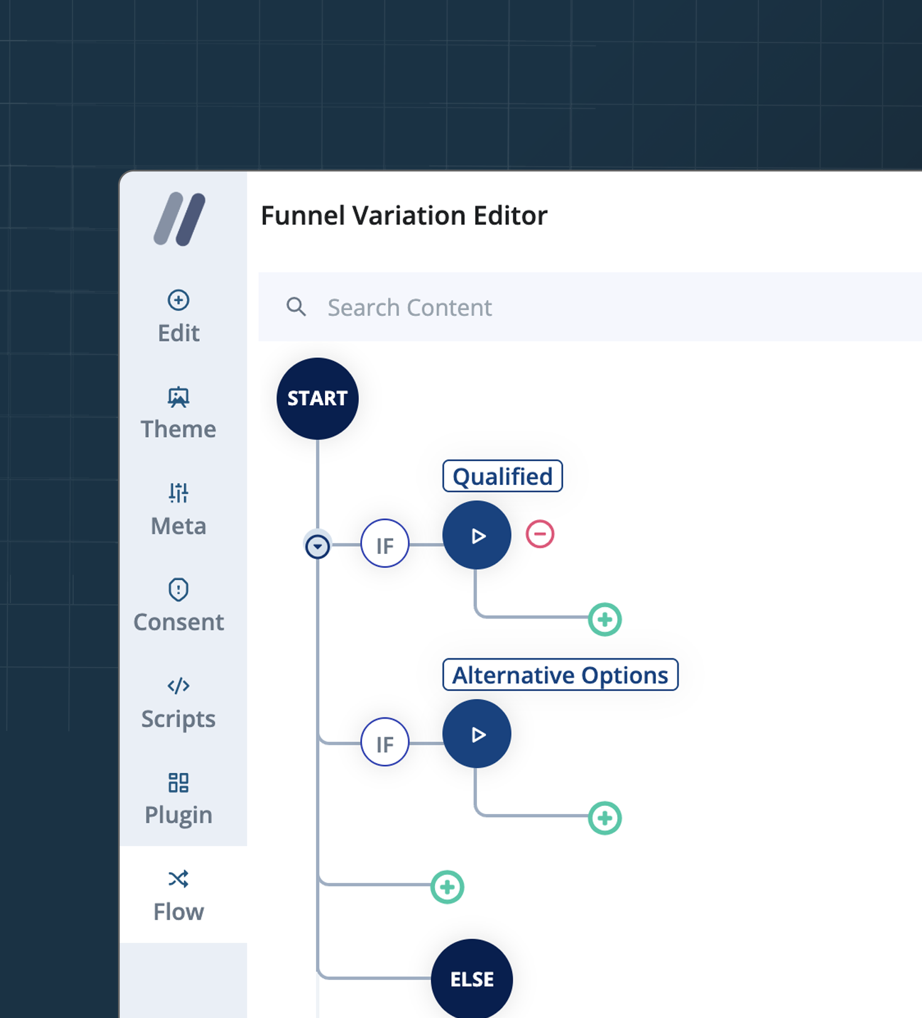922x1018 pixels.
Task: Collapse the branch with the dropdown arrow circle
Action: pyautogui.click(x=317, y=546)
